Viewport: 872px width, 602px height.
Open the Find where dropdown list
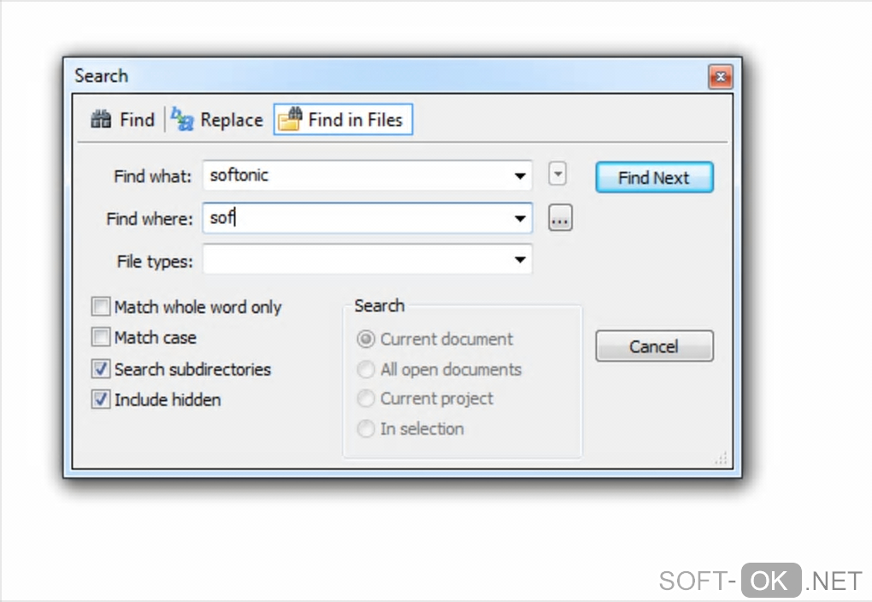520,219
